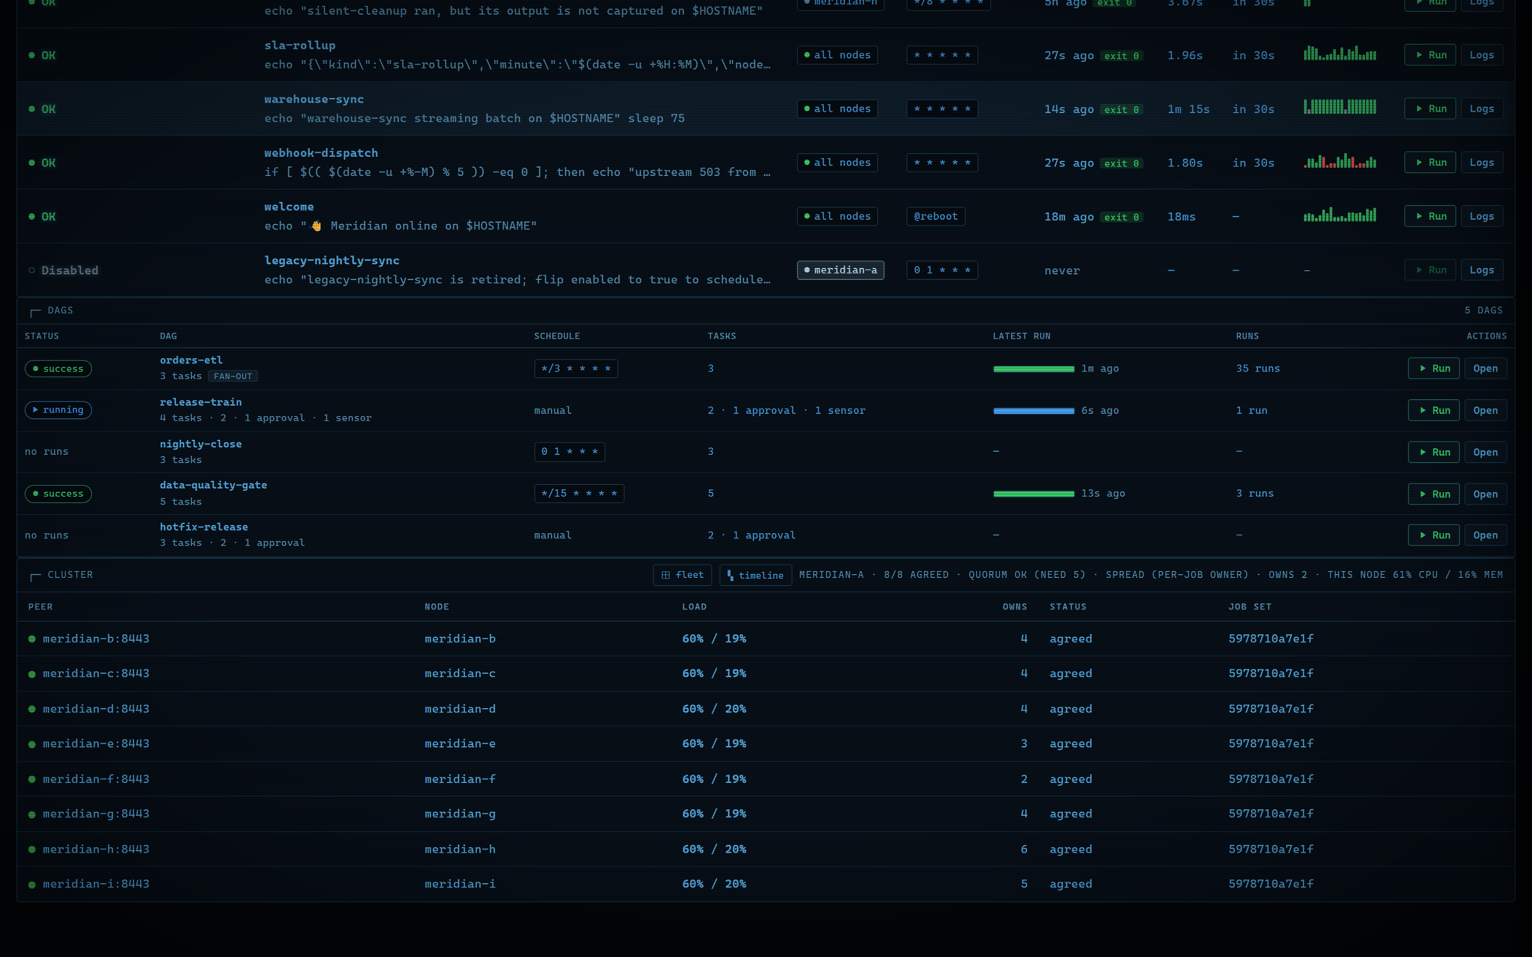View welcome run history sparkline
Image resolution: width=1532 pixels, height=957 pixels.
click(1340, 215)
